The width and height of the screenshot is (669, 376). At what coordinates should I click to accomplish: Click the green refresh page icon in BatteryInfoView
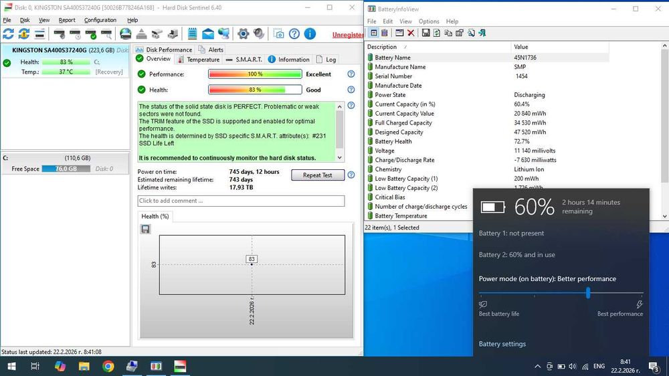tap(436, 33)
